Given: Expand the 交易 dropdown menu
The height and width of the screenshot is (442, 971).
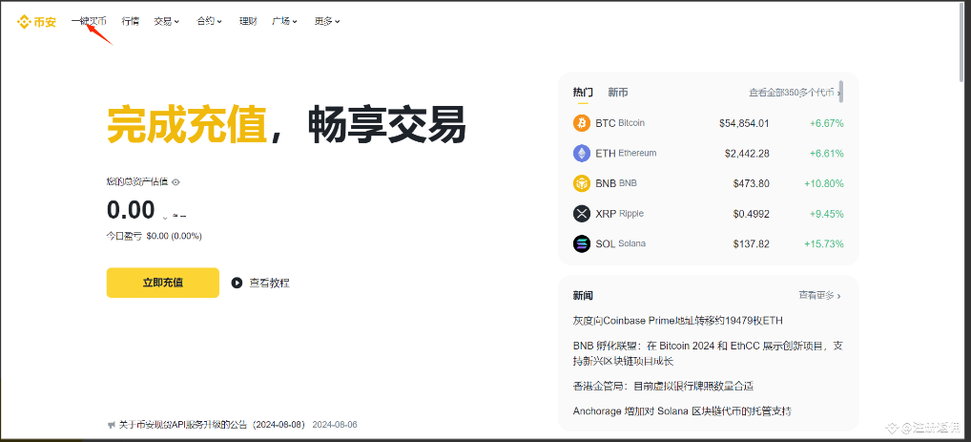Looking at the screenshot, I should point(167,21).
